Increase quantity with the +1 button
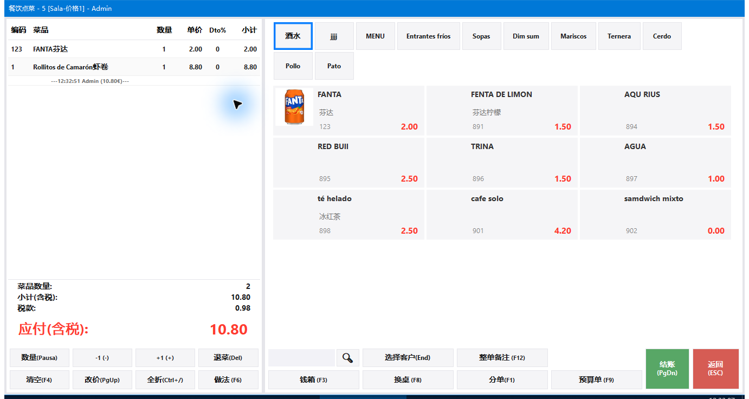This screenshot has height=399, width=749. tap(165, 358)
